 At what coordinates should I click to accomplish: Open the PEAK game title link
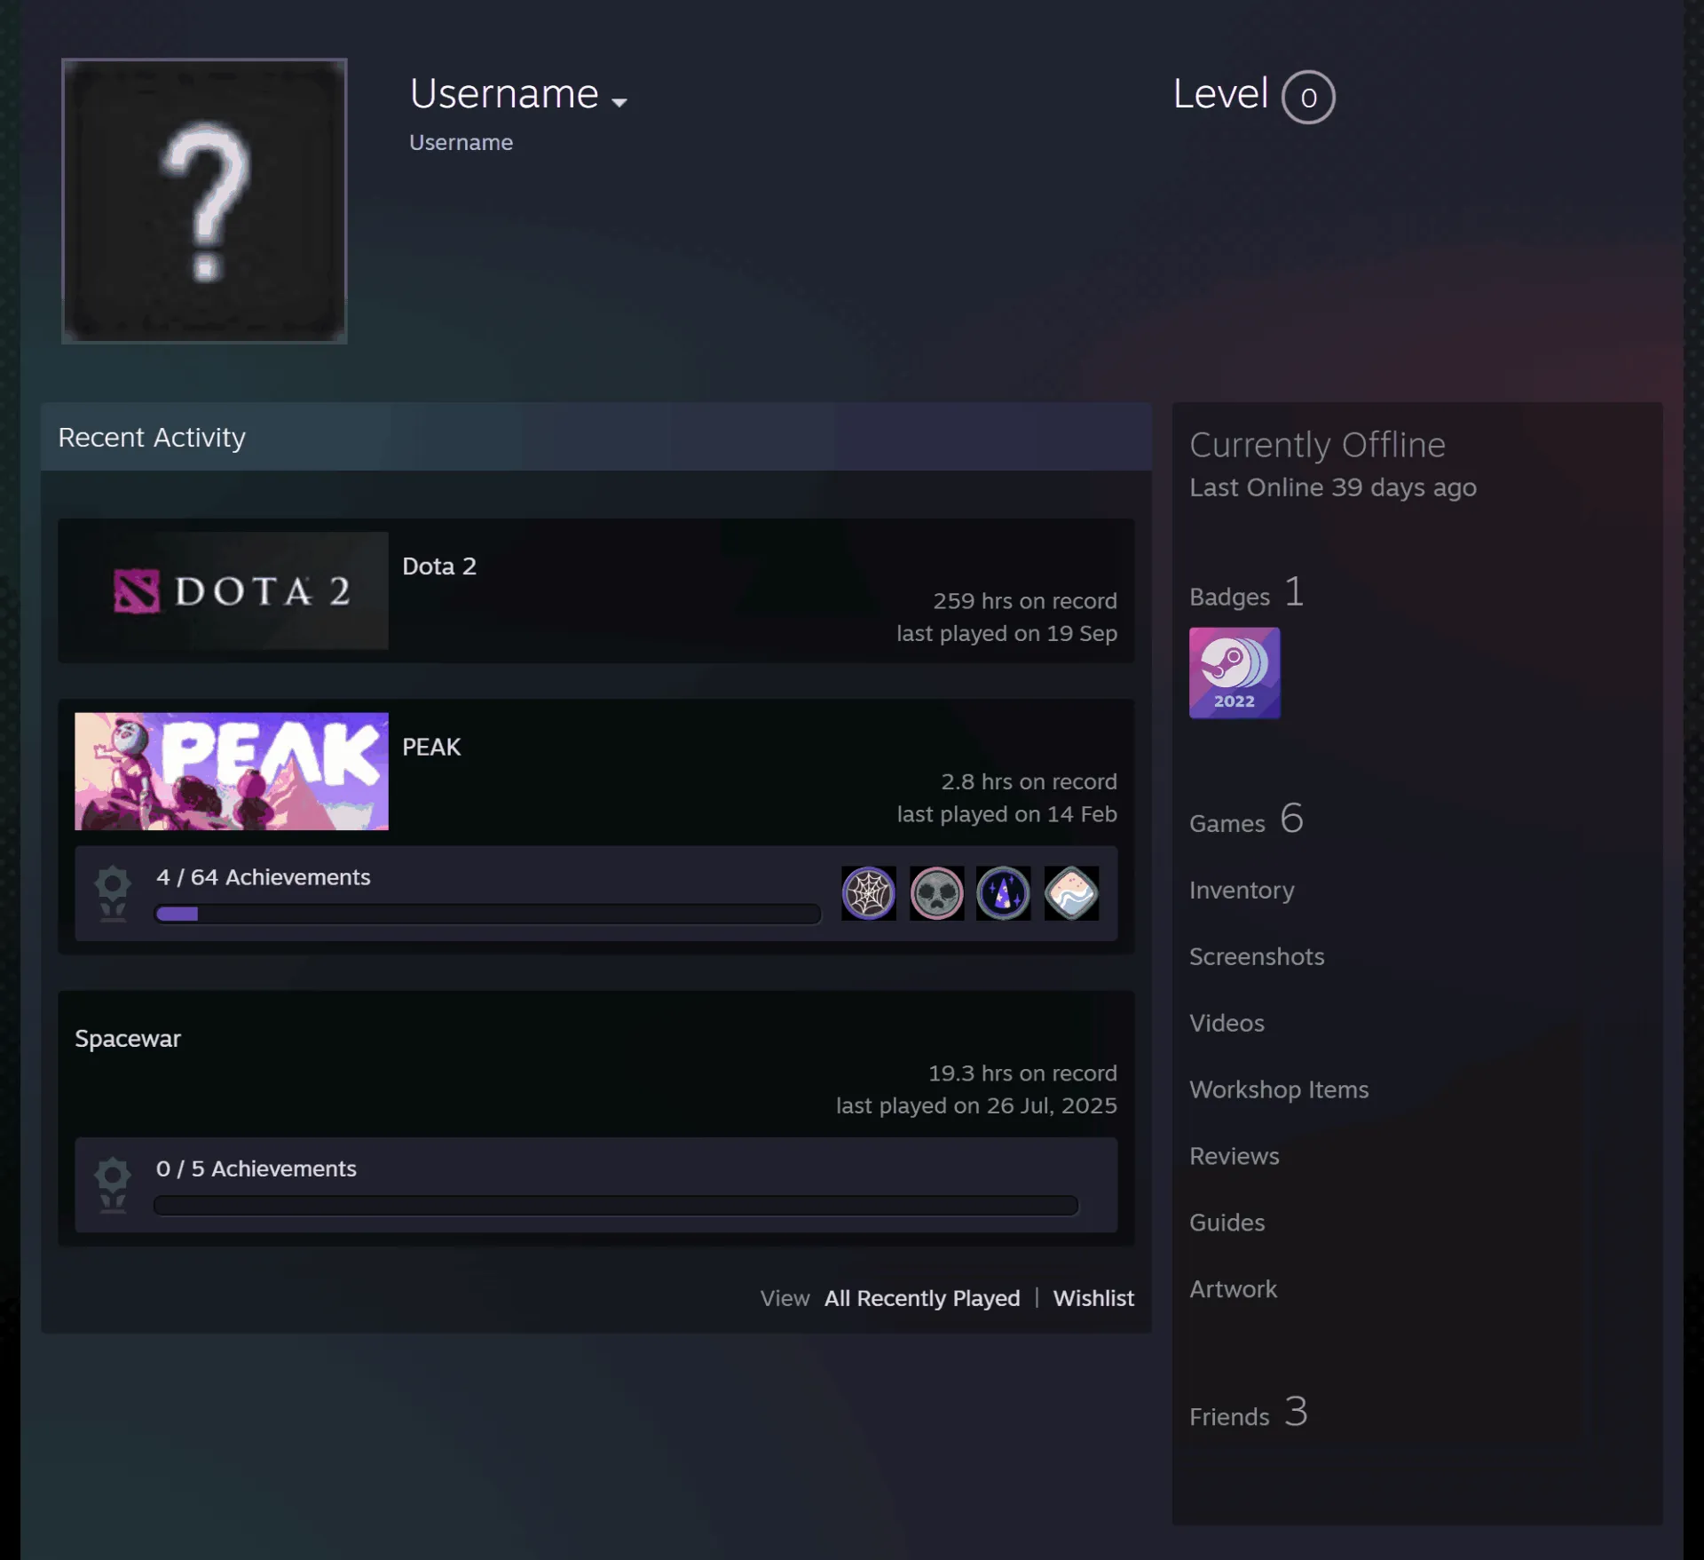(431, 748)
